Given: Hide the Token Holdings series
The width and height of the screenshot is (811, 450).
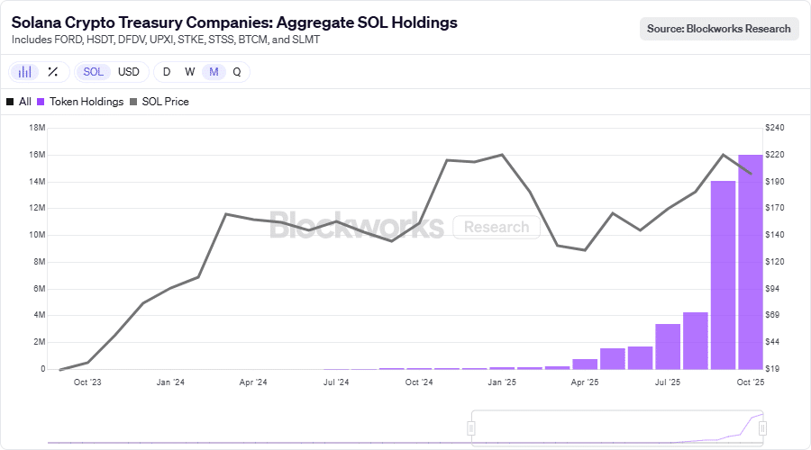Looking at the screenshot, I should coord(87,102).
